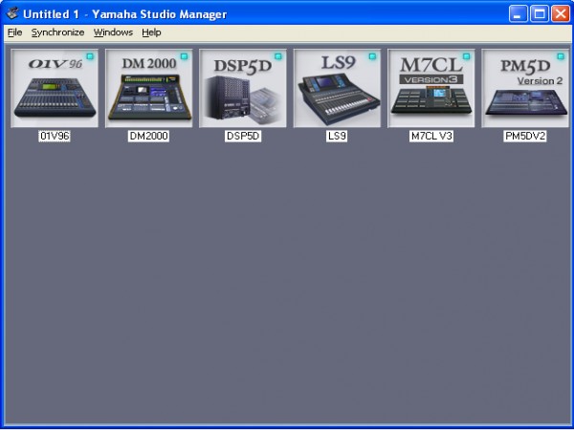This screenshot has height=430, width=574.
Task: Open the Synchronize menu
Action: coord(57,32)
